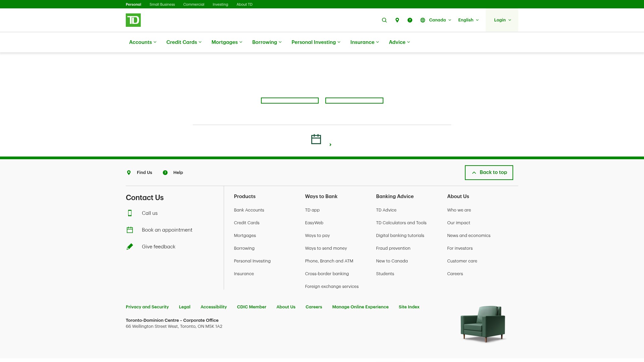Switch to Small Business section
The image size is (644, 362).
point(162,4)
